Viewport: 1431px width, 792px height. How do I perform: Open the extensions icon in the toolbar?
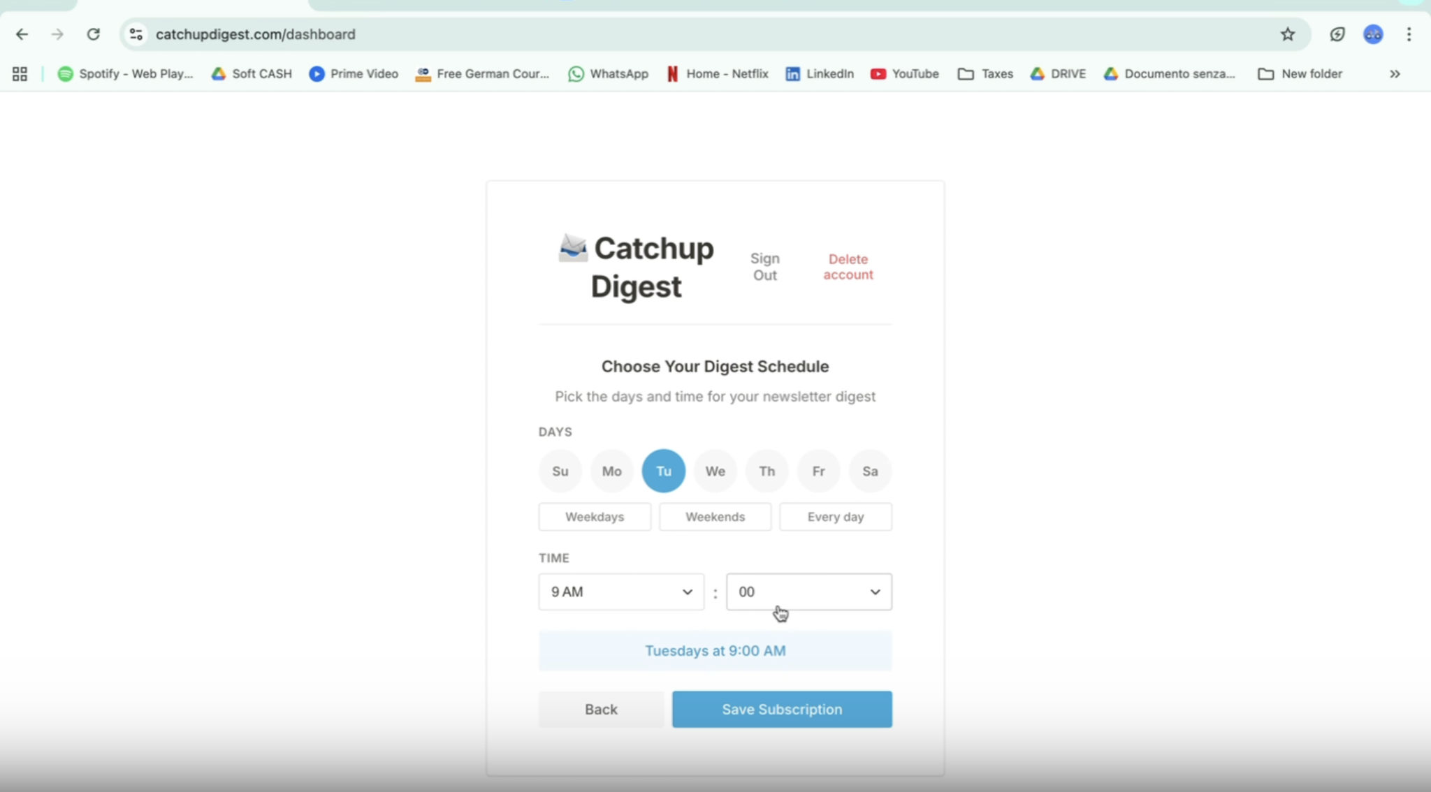tap(1337, 34)
